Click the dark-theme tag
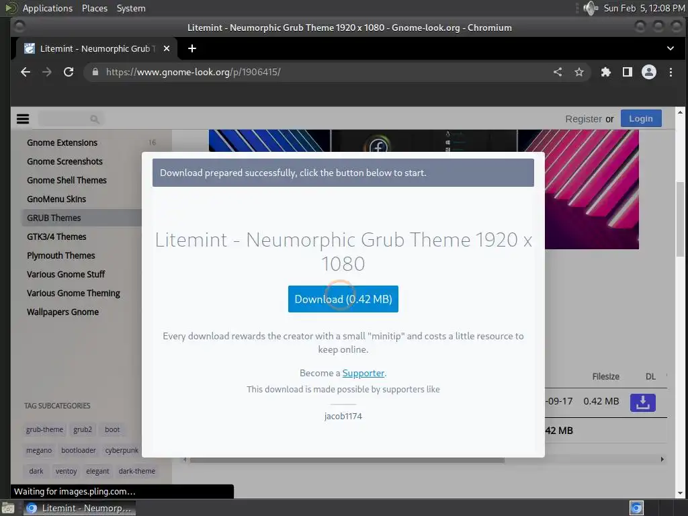Viewport: 688px width, 516px height. pos(137,471)
